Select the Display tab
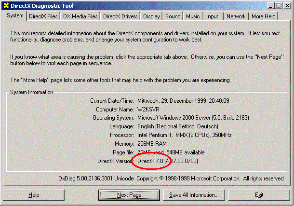 pyautogui.click(x=151, y=16)
